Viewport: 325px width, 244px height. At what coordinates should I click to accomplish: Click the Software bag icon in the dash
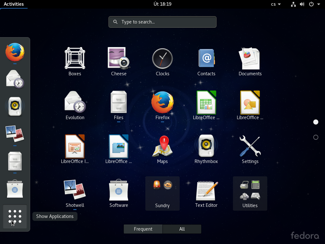coord(15,189)
